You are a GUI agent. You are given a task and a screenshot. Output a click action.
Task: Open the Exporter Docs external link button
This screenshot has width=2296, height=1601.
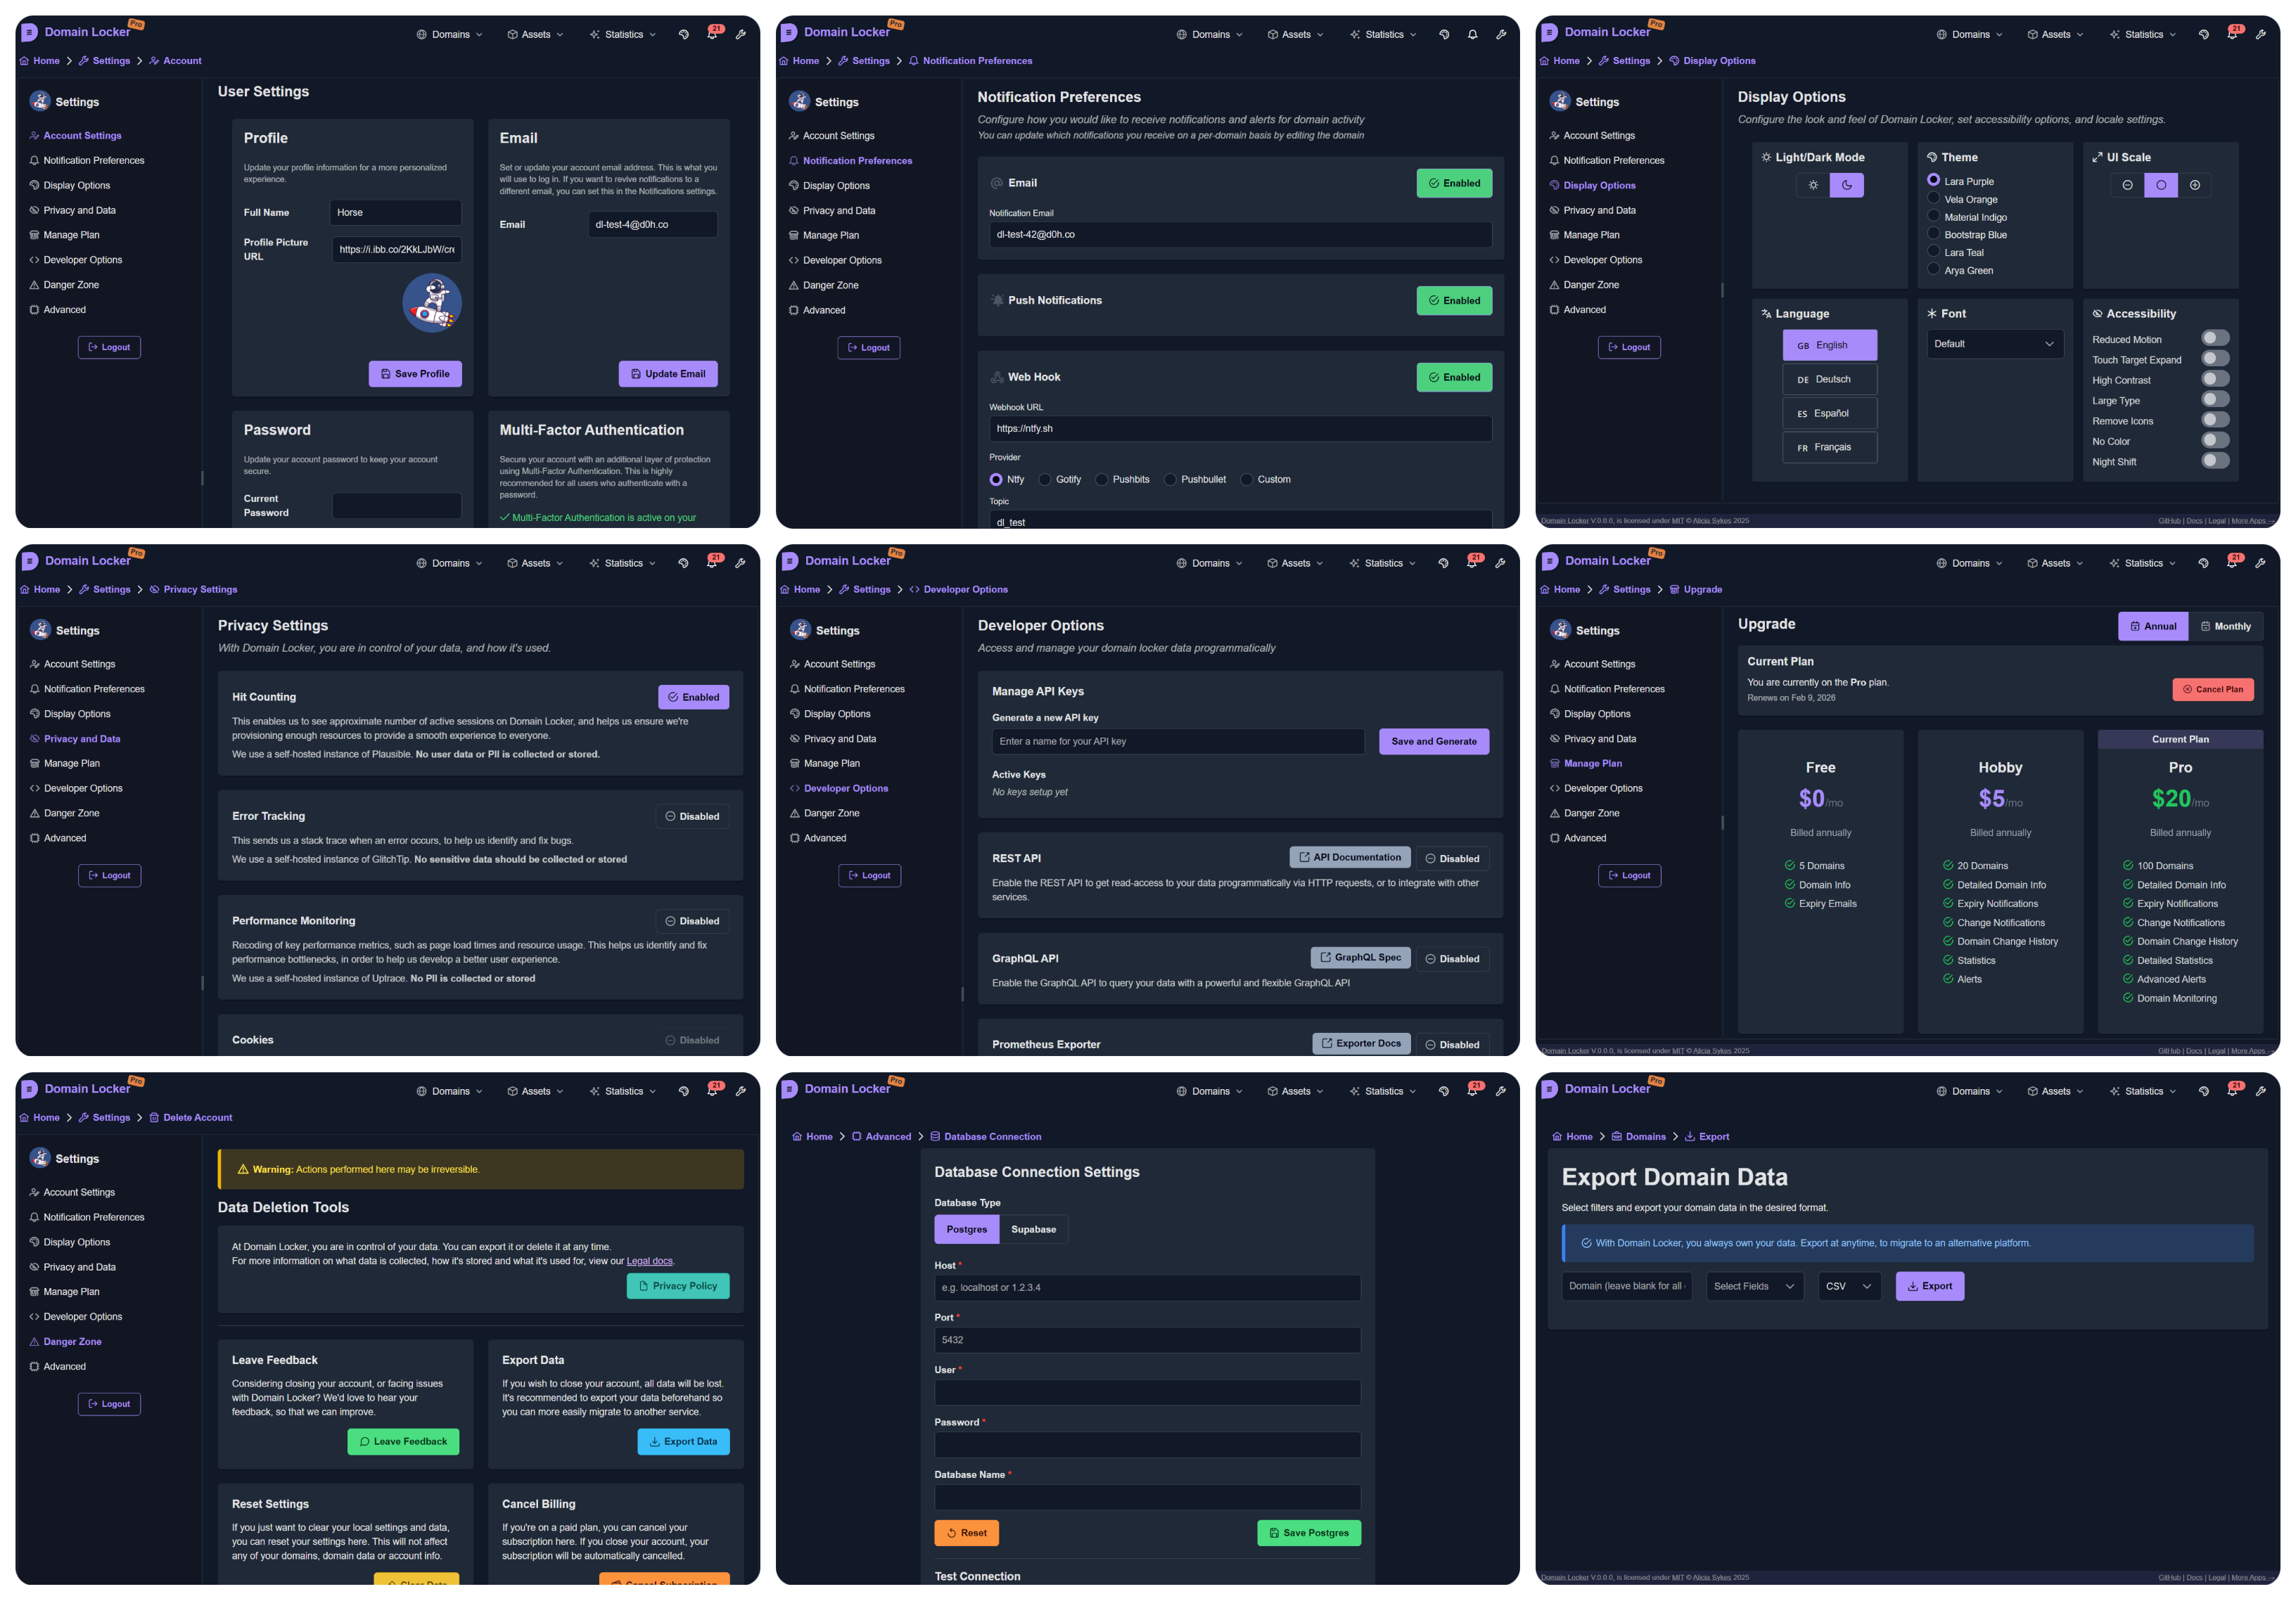[x=1361, y=1043]
